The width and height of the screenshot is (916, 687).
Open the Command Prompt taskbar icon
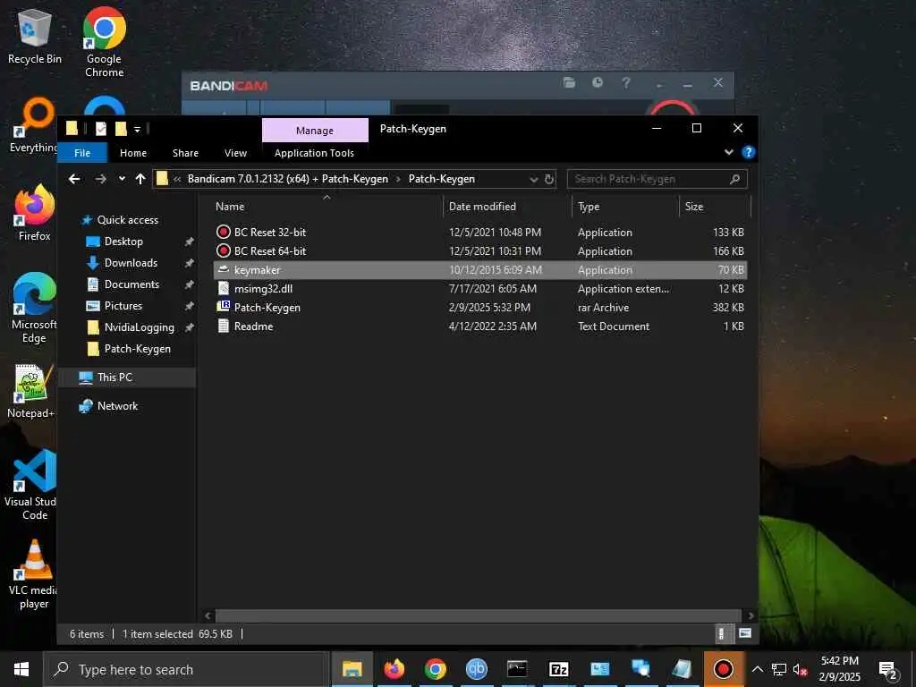click(518, 669)
